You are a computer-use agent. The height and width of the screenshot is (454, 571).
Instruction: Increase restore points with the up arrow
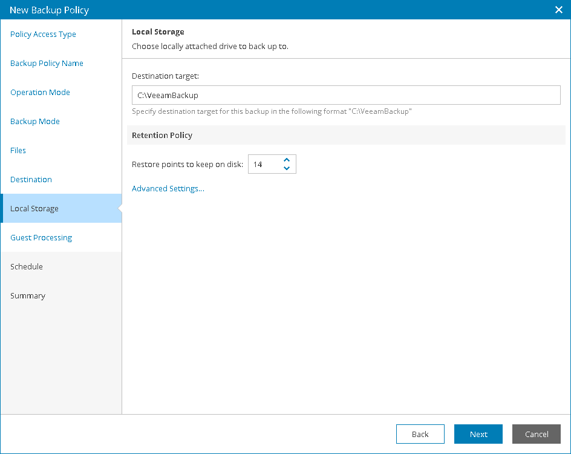287,160
